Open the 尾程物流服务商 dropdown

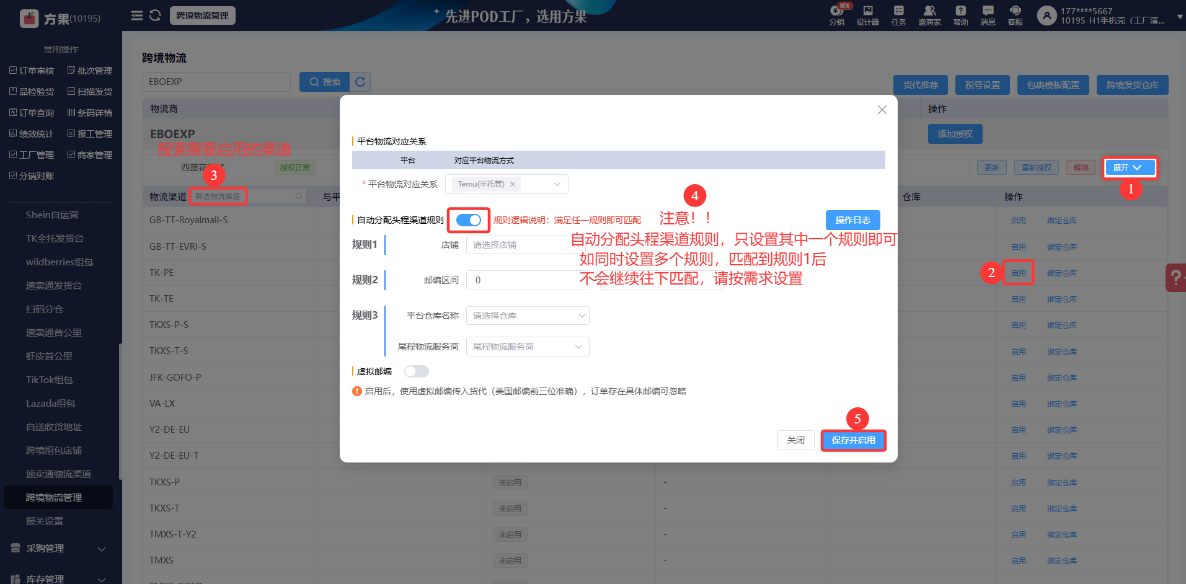point(528,347)
